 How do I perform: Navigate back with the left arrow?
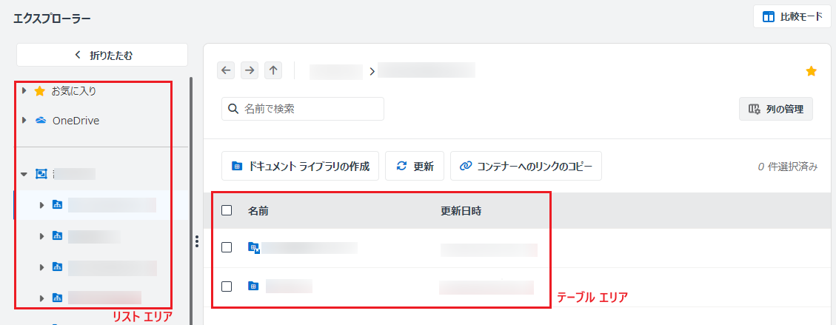(226, 70)
